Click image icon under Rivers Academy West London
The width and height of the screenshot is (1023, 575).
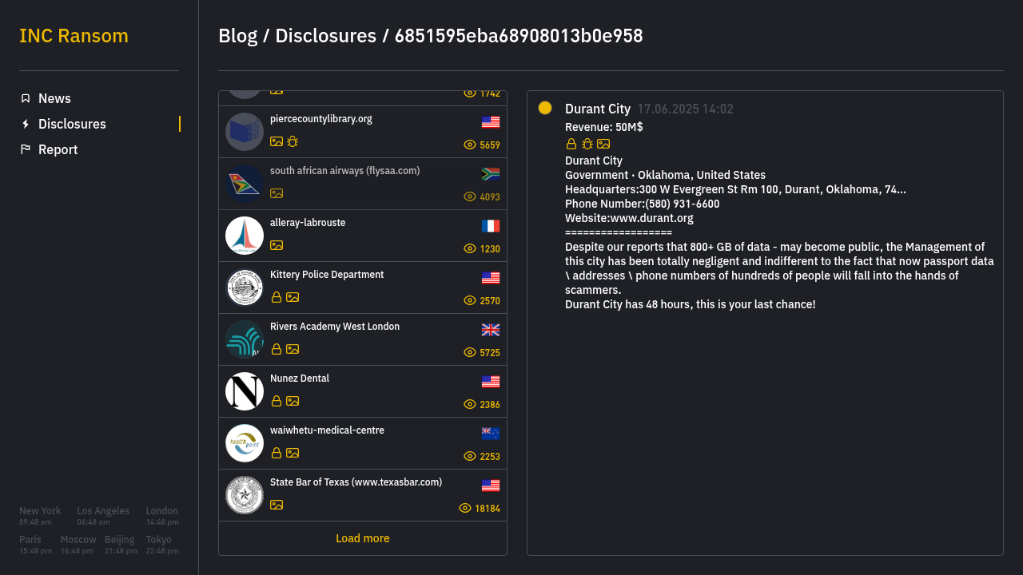click(x=293, y=349)
